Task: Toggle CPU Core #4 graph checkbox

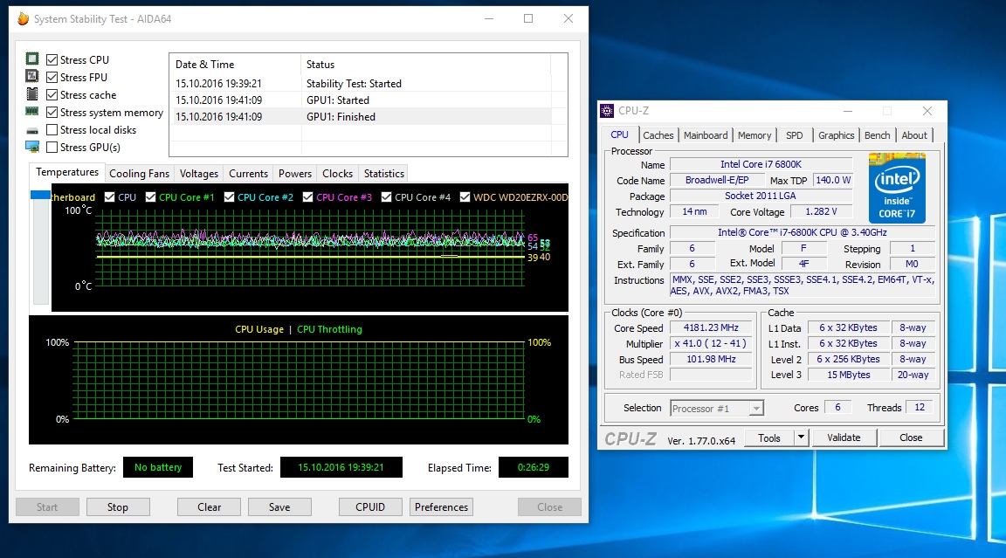Action: coord(386,196)
